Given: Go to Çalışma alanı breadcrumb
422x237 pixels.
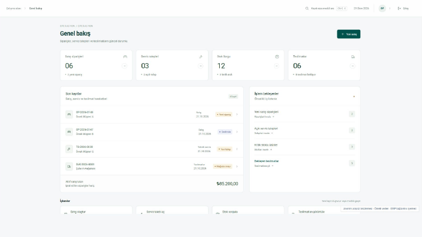Looking at the screenshot, I should click(13, 9).
